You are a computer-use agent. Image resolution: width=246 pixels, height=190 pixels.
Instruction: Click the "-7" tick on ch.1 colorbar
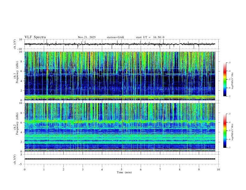pos(229,97)
